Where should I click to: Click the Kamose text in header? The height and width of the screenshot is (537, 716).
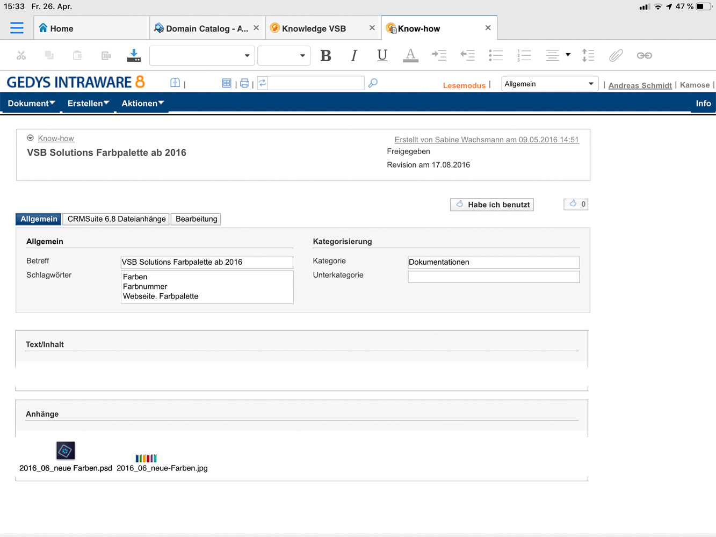point(695,85)
